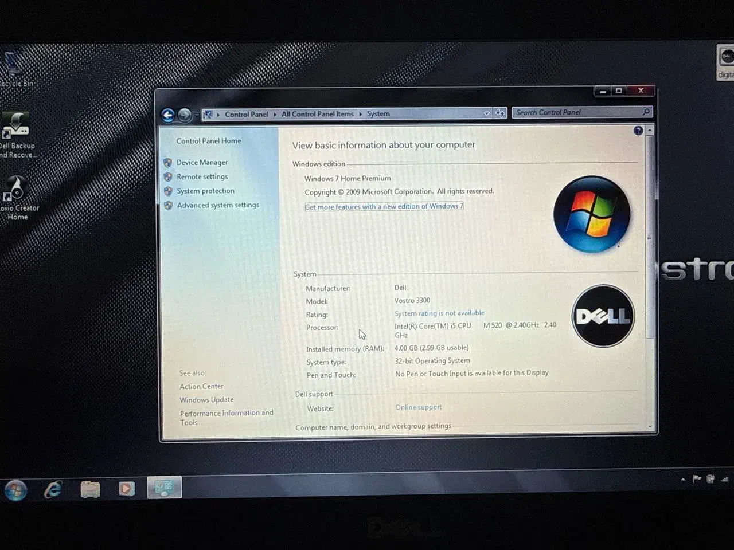This screenshot has width=734, height=550.
Task: Launch Internet Explorer from the taskbar
Action: (x=53, y=489)
